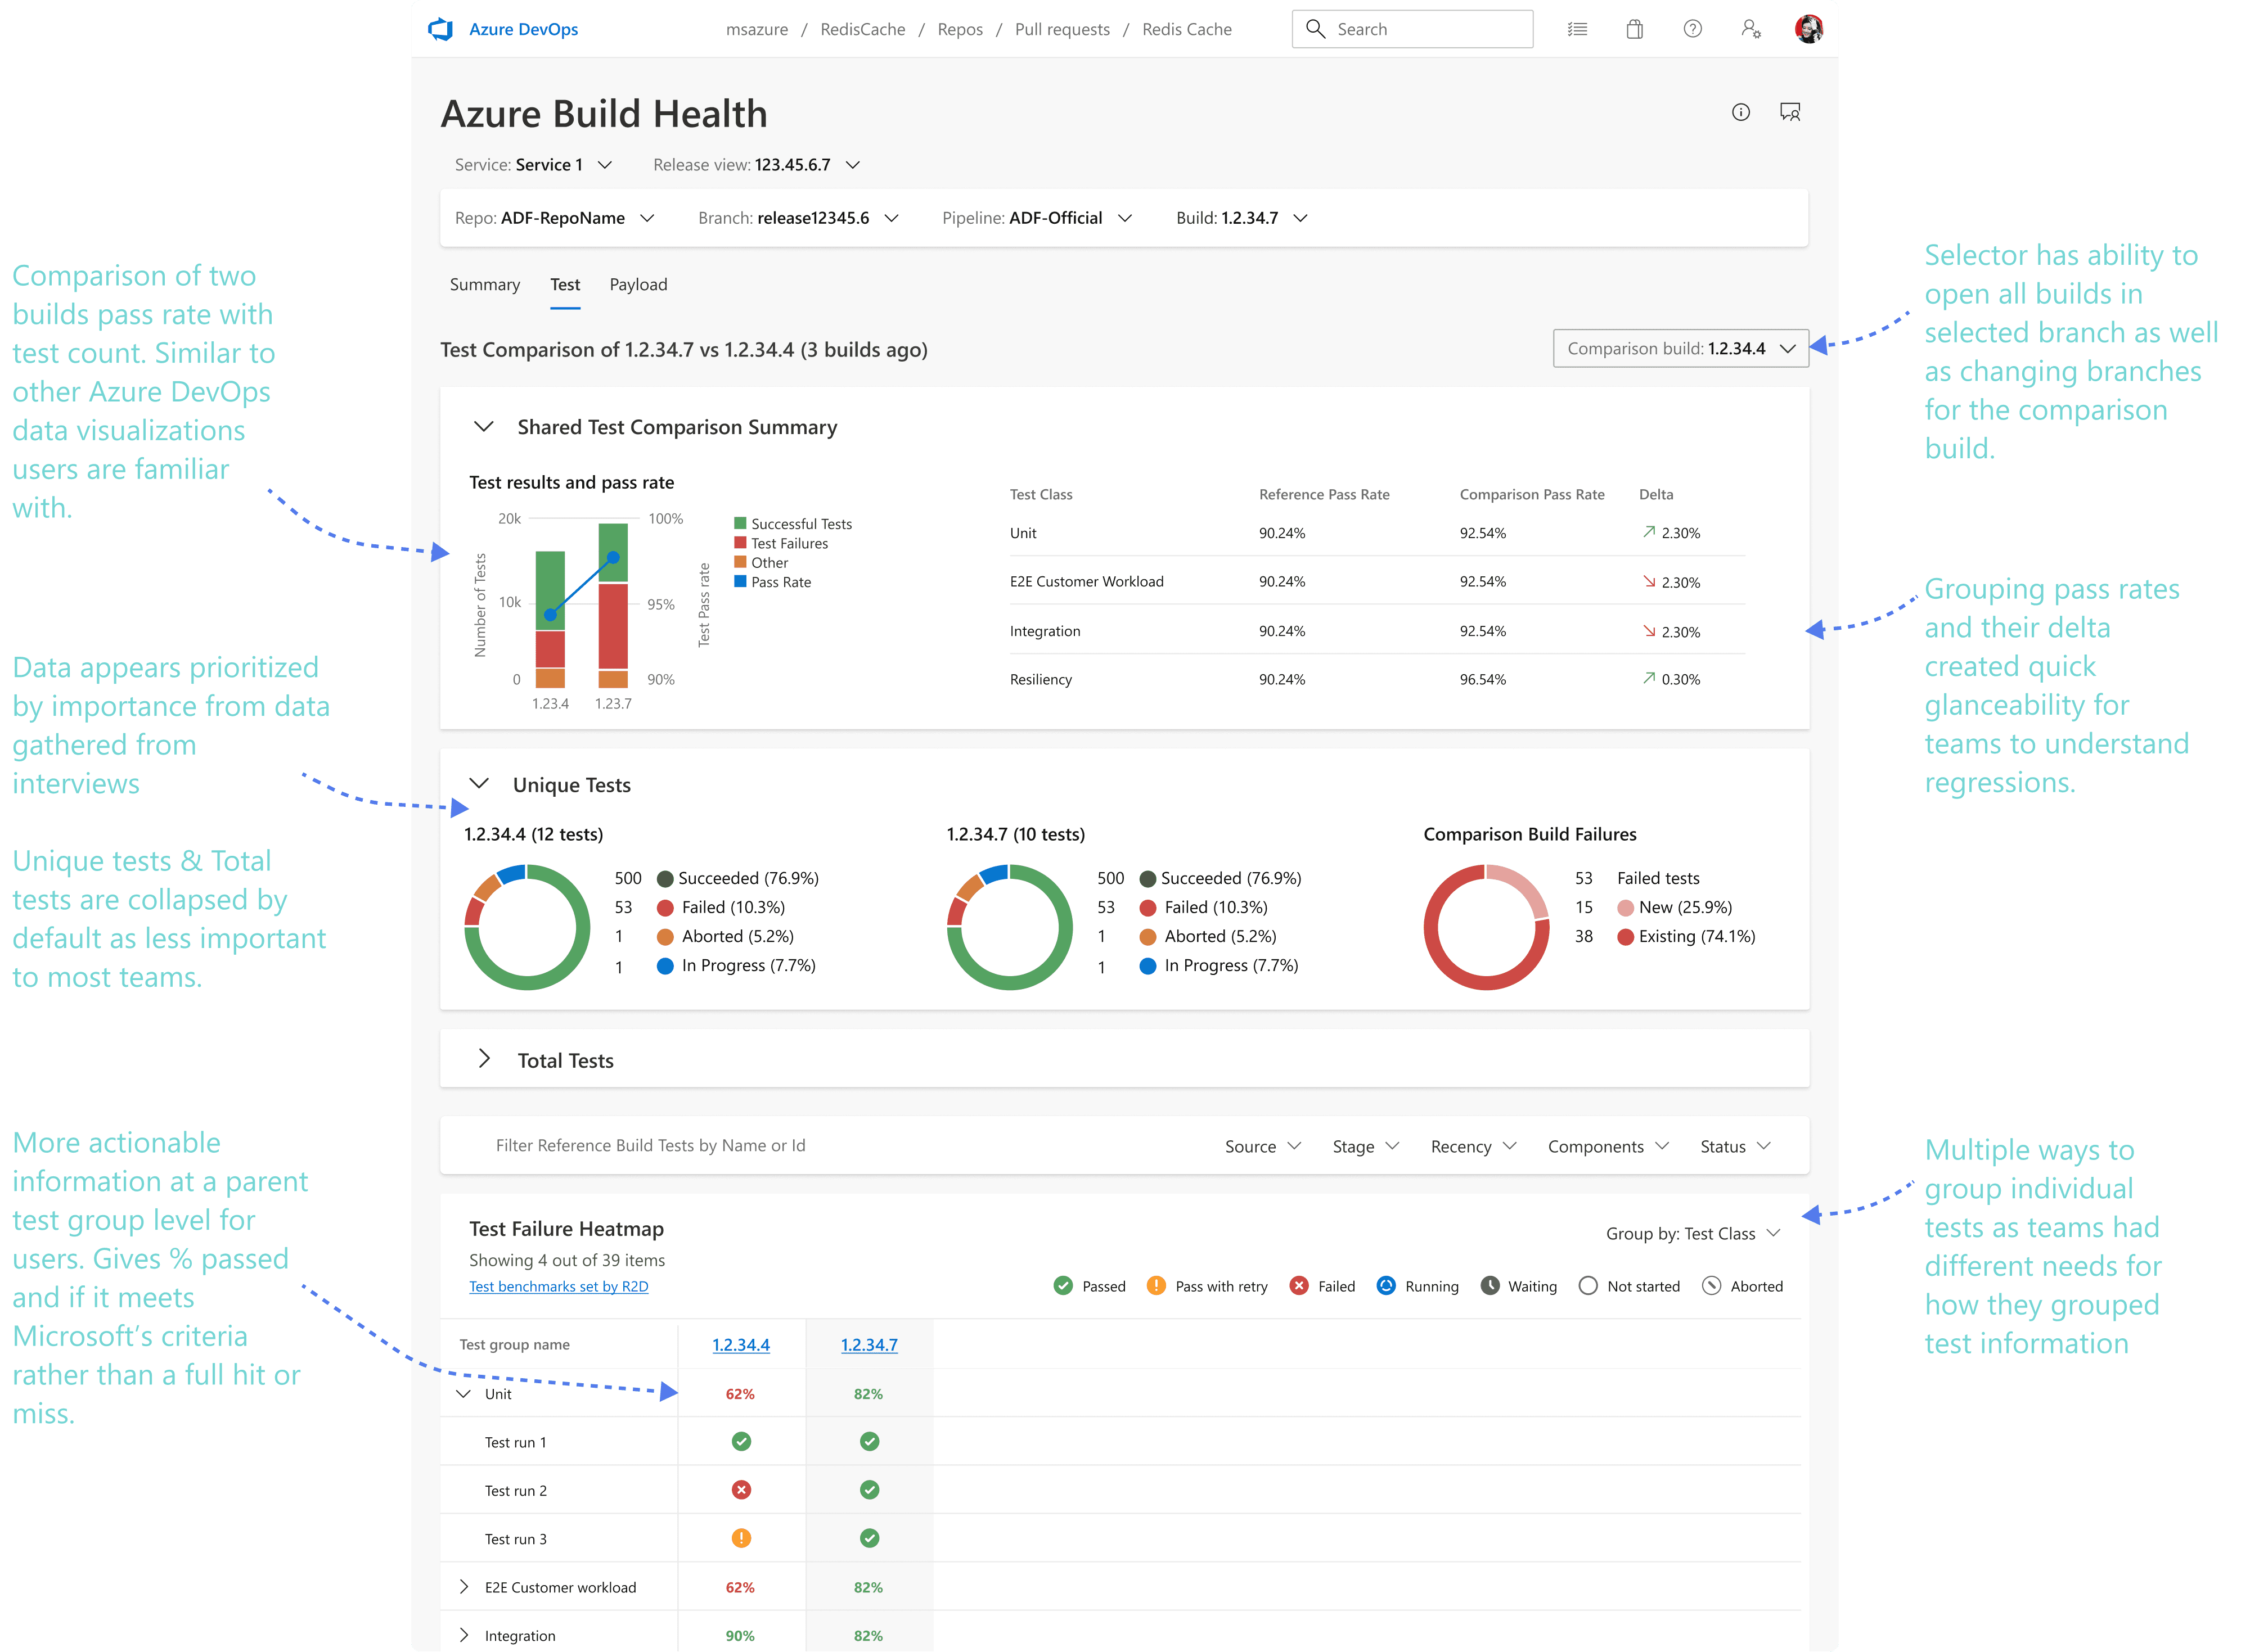2250x1652 pixels.
Task: Go to Pull requests breadcrumb
Action: (1061, 29)
